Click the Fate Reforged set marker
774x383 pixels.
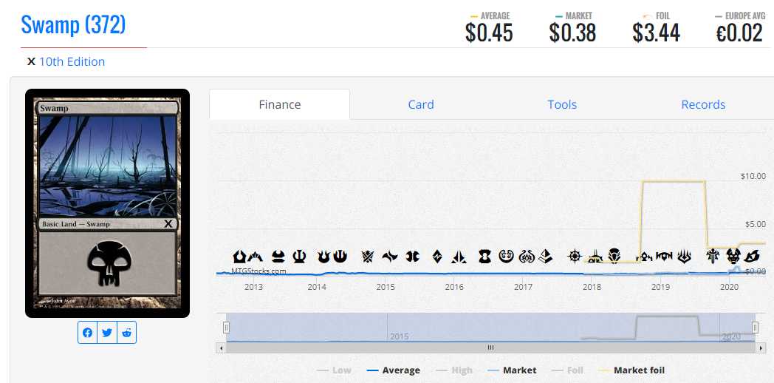click(390, 257)
